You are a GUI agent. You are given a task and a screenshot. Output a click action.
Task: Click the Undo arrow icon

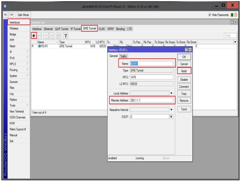[3, 15]
